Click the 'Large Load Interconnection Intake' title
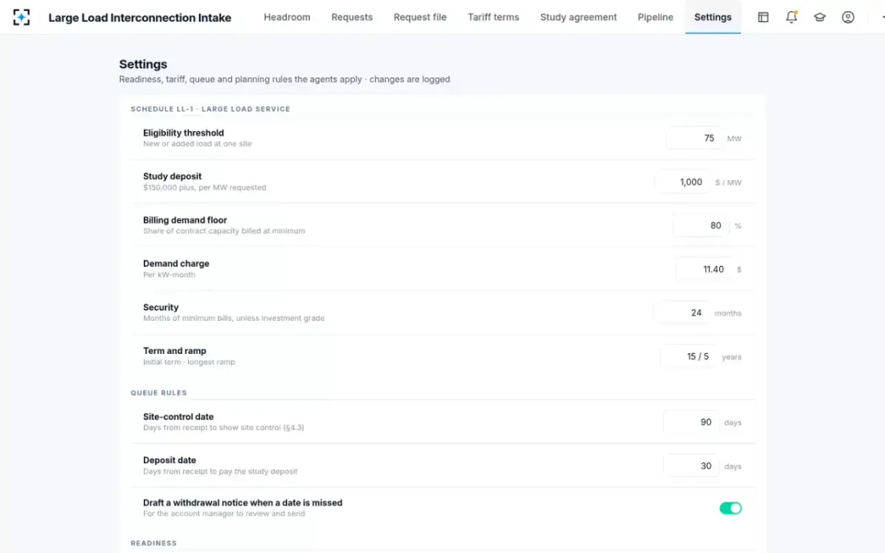The width and height of the screenshot is (885, 553). [139, 18]
